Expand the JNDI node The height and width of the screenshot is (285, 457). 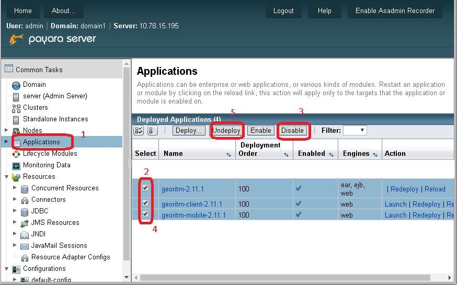[x=15, y=233]
